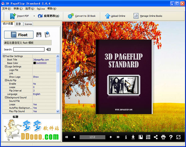Viewport: 186px width, 147px height.
Task: Go to last page in the viewer
Action: click(x=118, y=137)
